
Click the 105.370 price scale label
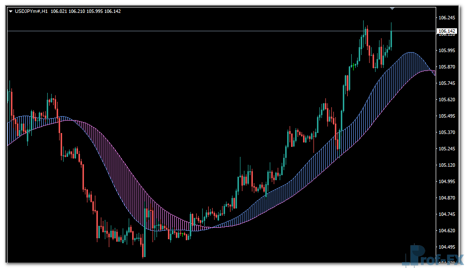click(447, 133)
